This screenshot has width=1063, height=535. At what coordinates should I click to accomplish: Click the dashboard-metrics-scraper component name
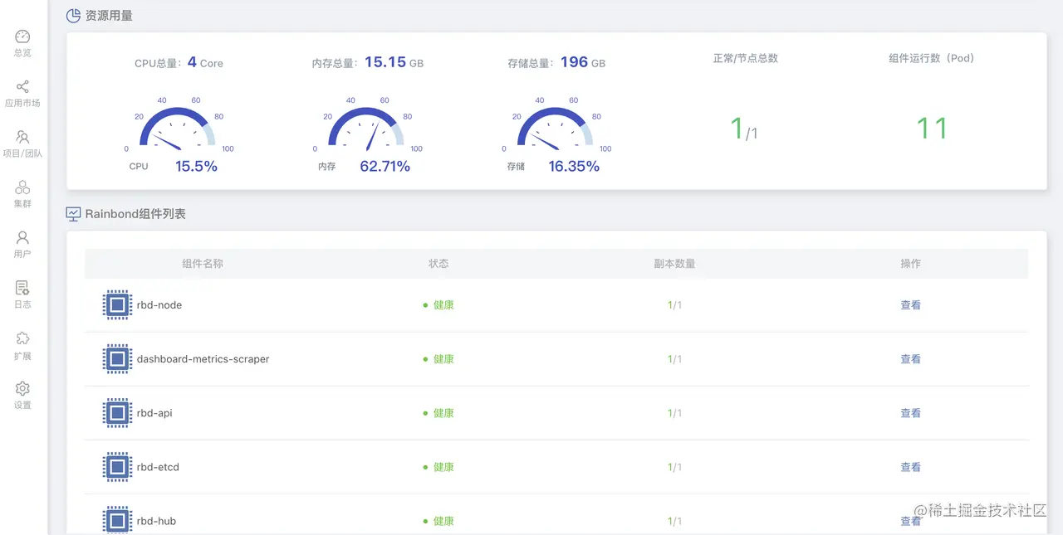click(x=203, y=359)
